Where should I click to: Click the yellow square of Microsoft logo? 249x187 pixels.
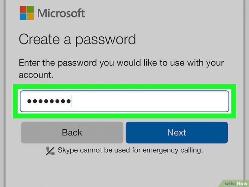pos(30,17)
